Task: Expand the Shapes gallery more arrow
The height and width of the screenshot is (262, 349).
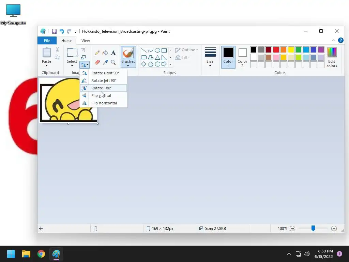Action: pos(170,64)
